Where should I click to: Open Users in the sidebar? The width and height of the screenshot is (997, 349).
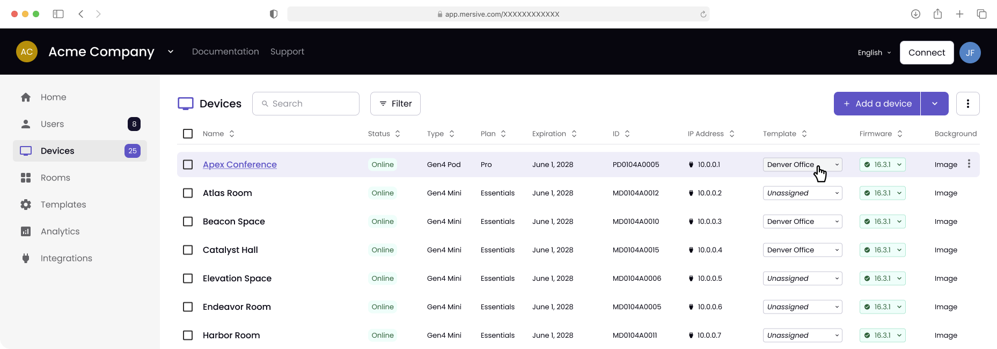(x=80, y=124)
